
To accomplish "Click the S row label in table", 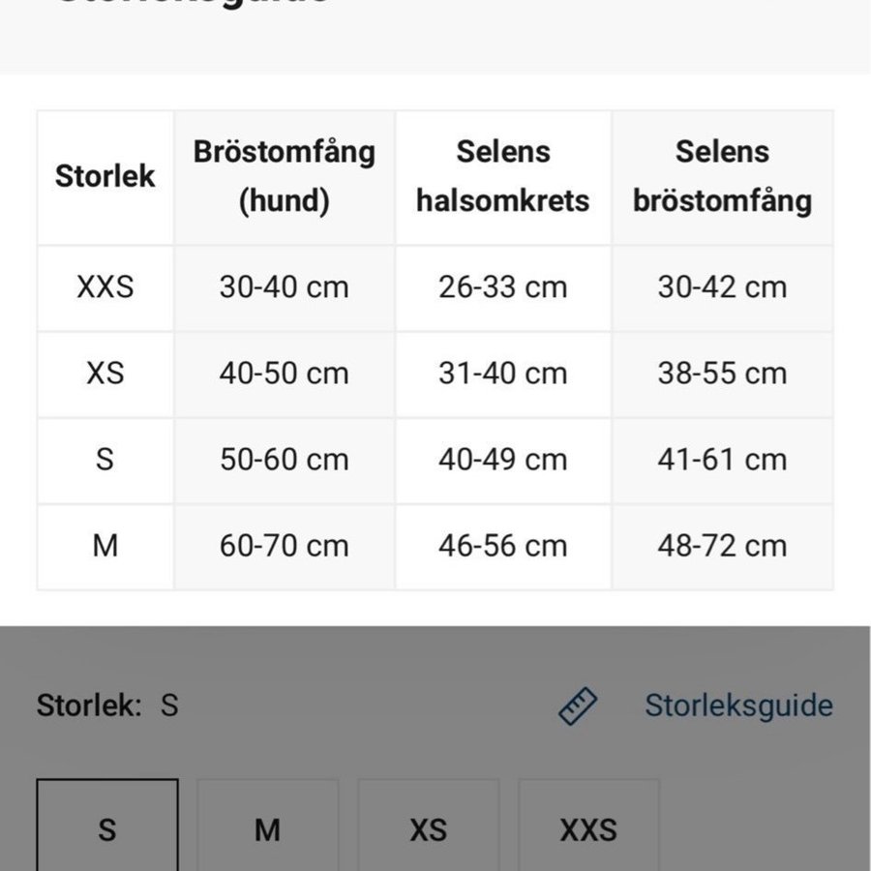I will (x=105, y=460).
